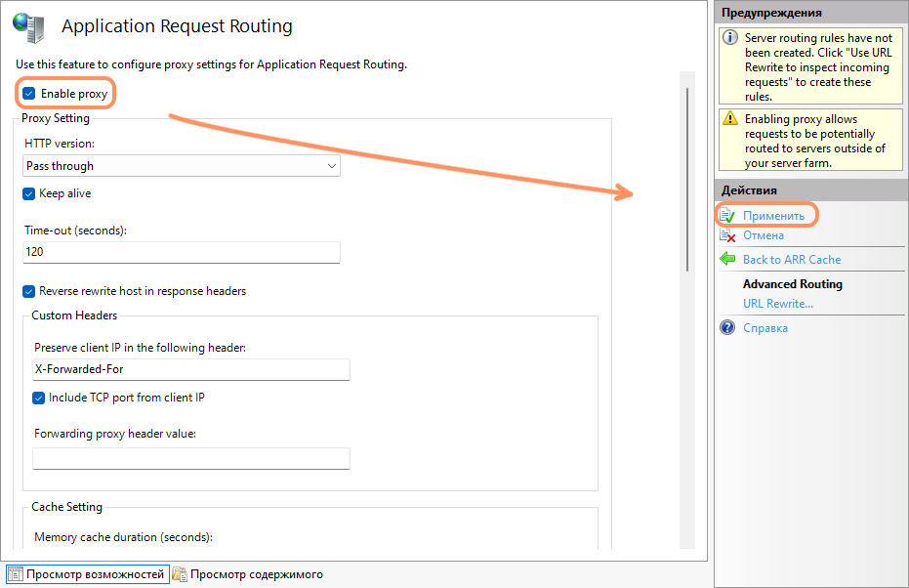Click the Features View (Просмотр возможностей) icon
The height and width of the screenshot is (588, 909).
(x=15, y=574)
